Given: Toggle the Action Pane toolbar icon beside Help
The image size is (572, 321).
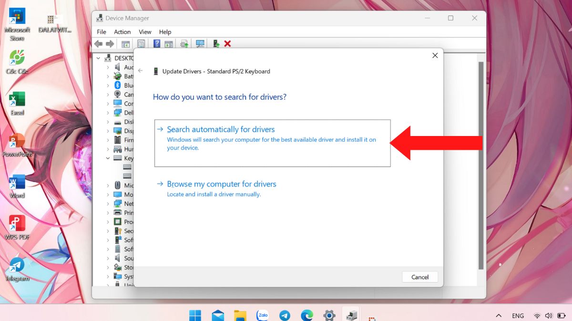Looking at the screenshot, I should pos(169,44).
